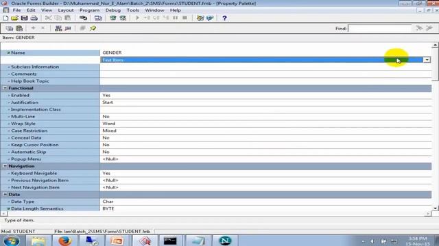
Task: Click the Intersection/Union palette icon
Action: 82,28
